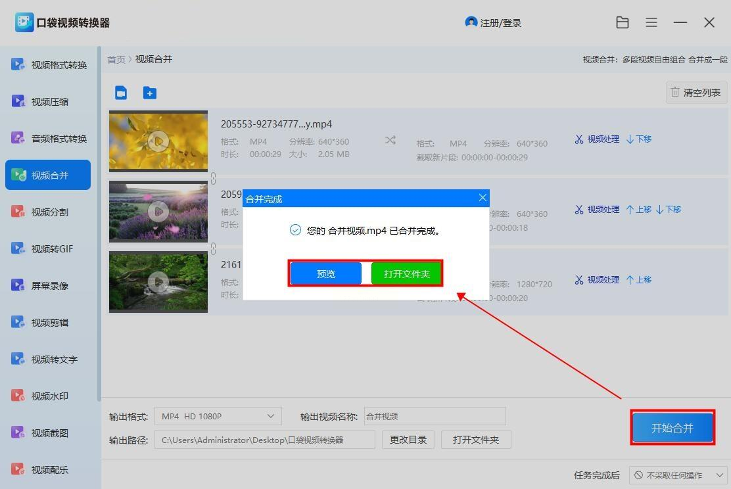Click the shuffle icon on first video
Screen dimensions: 731x489
(x=390, y=140)
